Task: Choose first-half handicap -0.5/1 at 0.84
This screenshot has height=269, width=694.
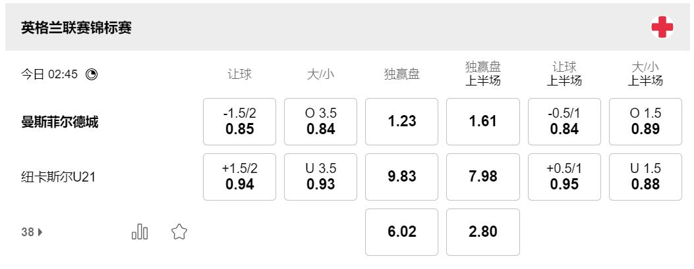Action: pos(564,122)
